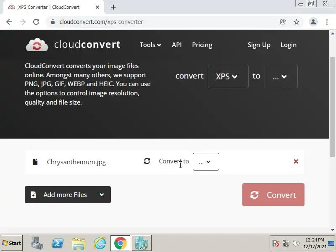The image size is (336, 252).
Task: Click the network tray icon
Action: pos(286,243)
